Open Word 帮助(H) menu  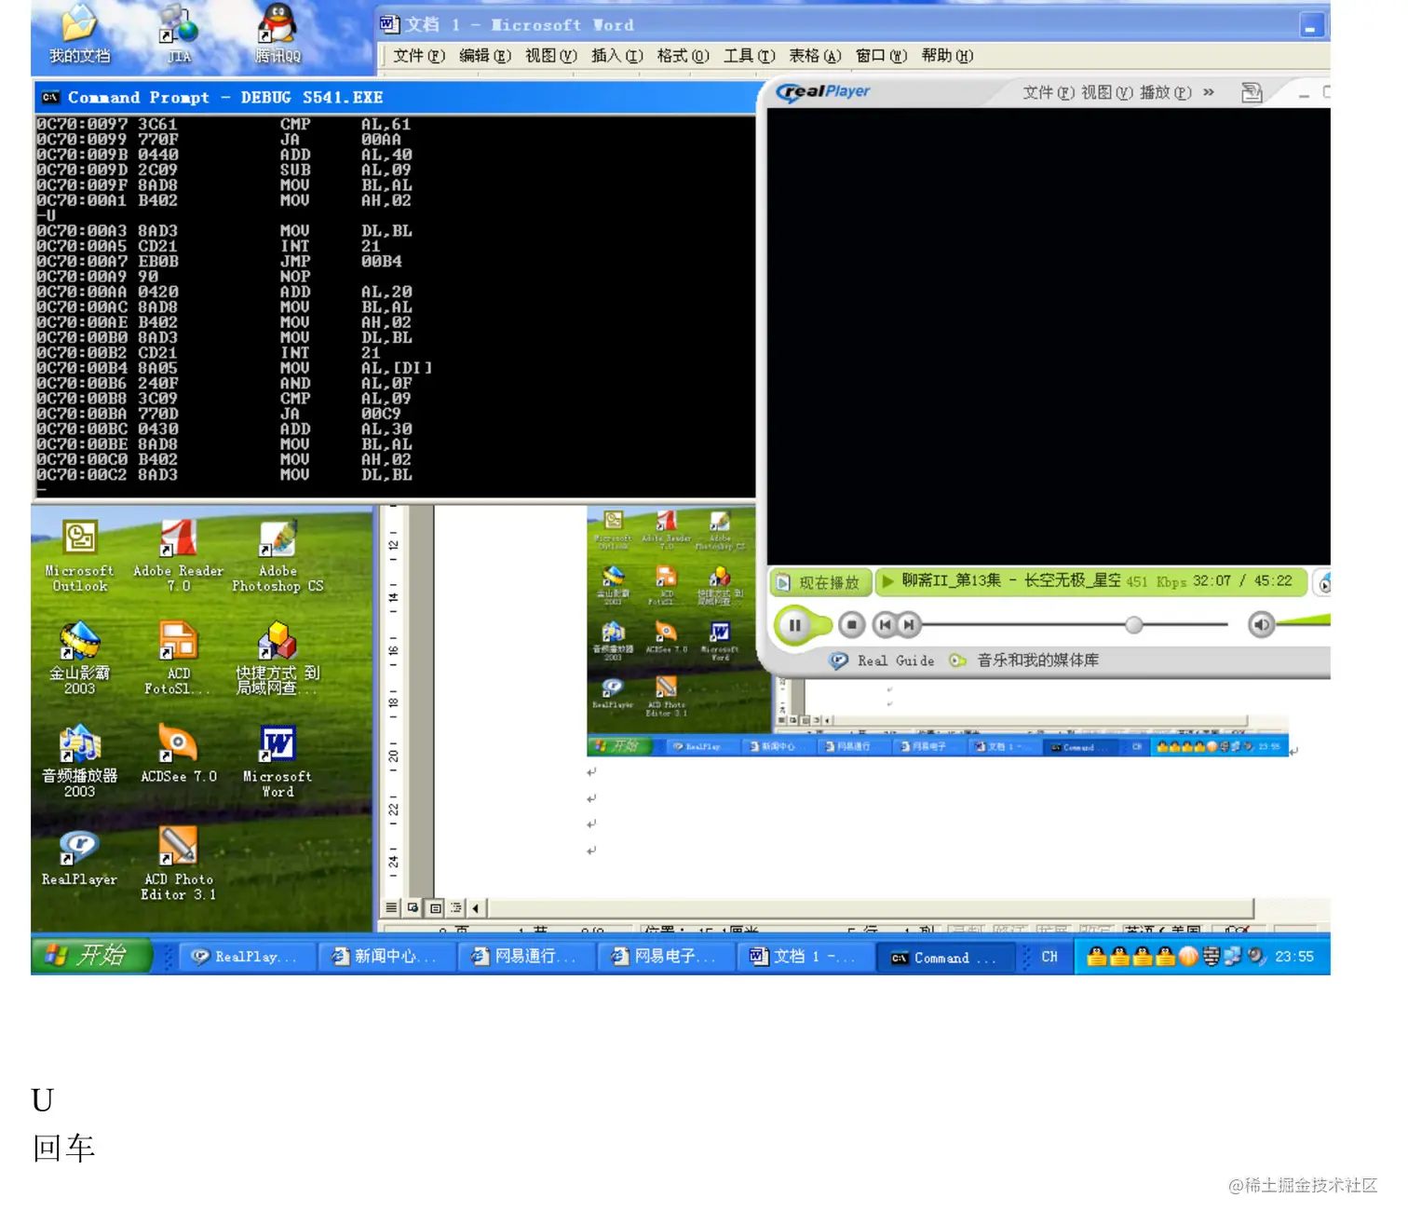[948, 56]
